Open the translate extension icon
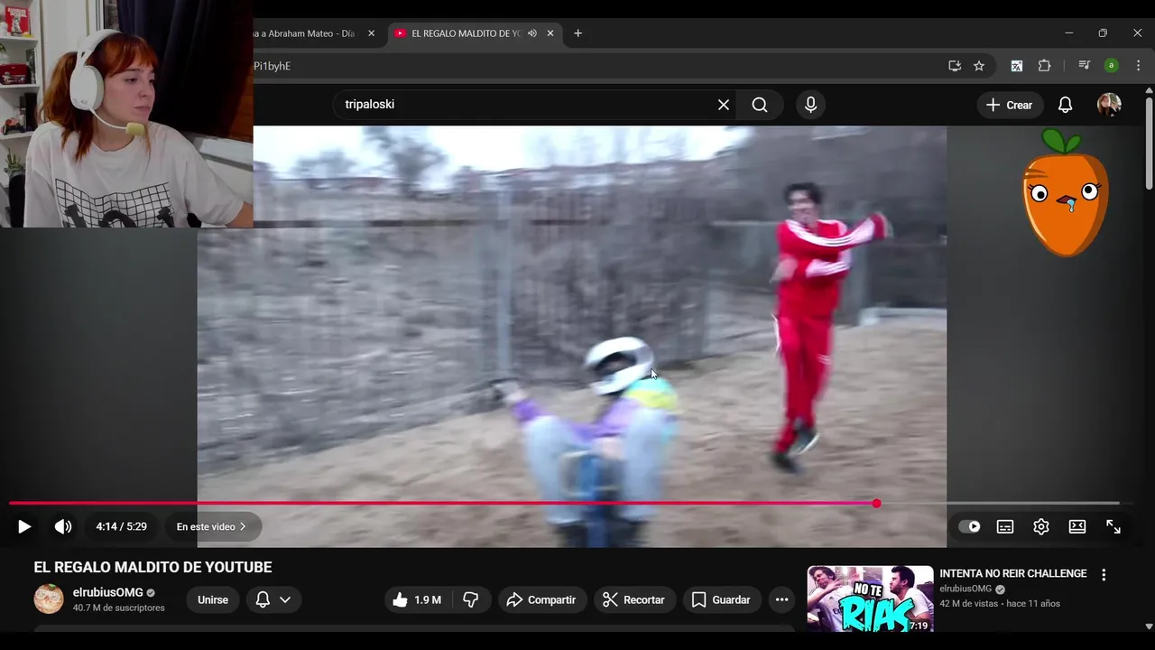 pyautogui.click(x=1017, y=66)
